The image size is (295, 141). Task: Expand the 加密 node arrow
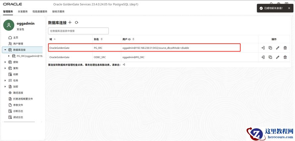pyautogui.click(x=5, y=86)
